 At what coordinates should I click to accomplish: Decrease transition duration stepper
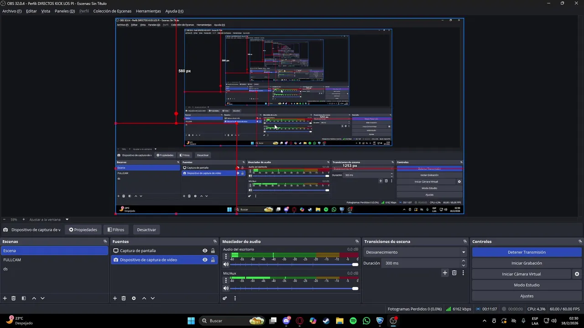point(464,266)
